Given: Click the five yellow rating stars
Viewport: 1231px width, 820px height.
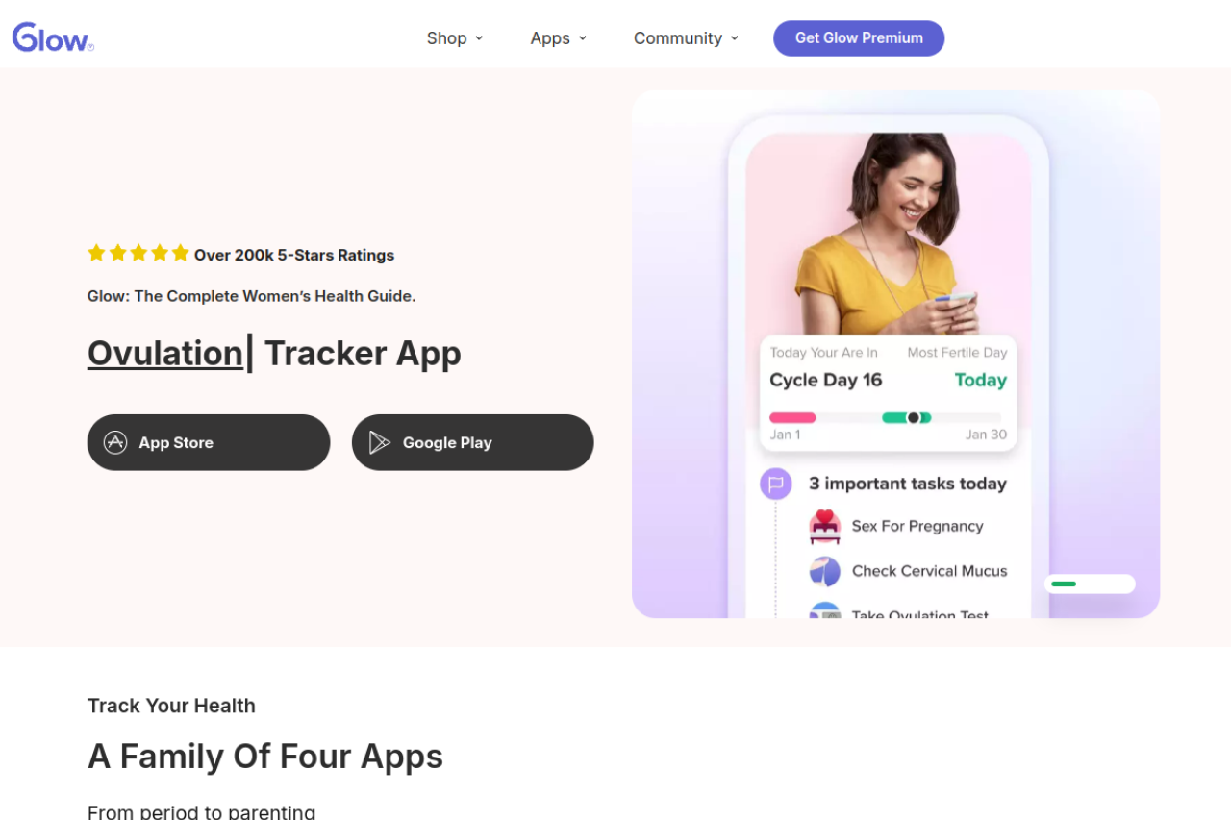Looking at the screenshot, I should coord(138,254).
